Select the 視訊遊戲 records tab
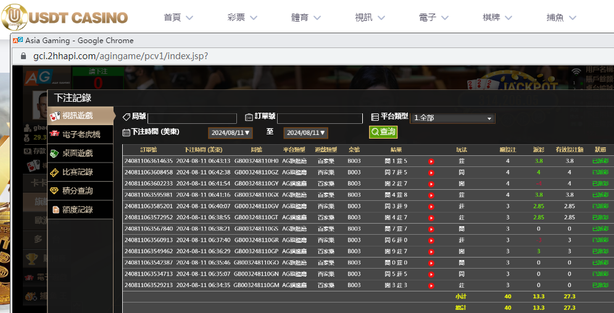Viewport: 614px width, 313px height. 81,116
